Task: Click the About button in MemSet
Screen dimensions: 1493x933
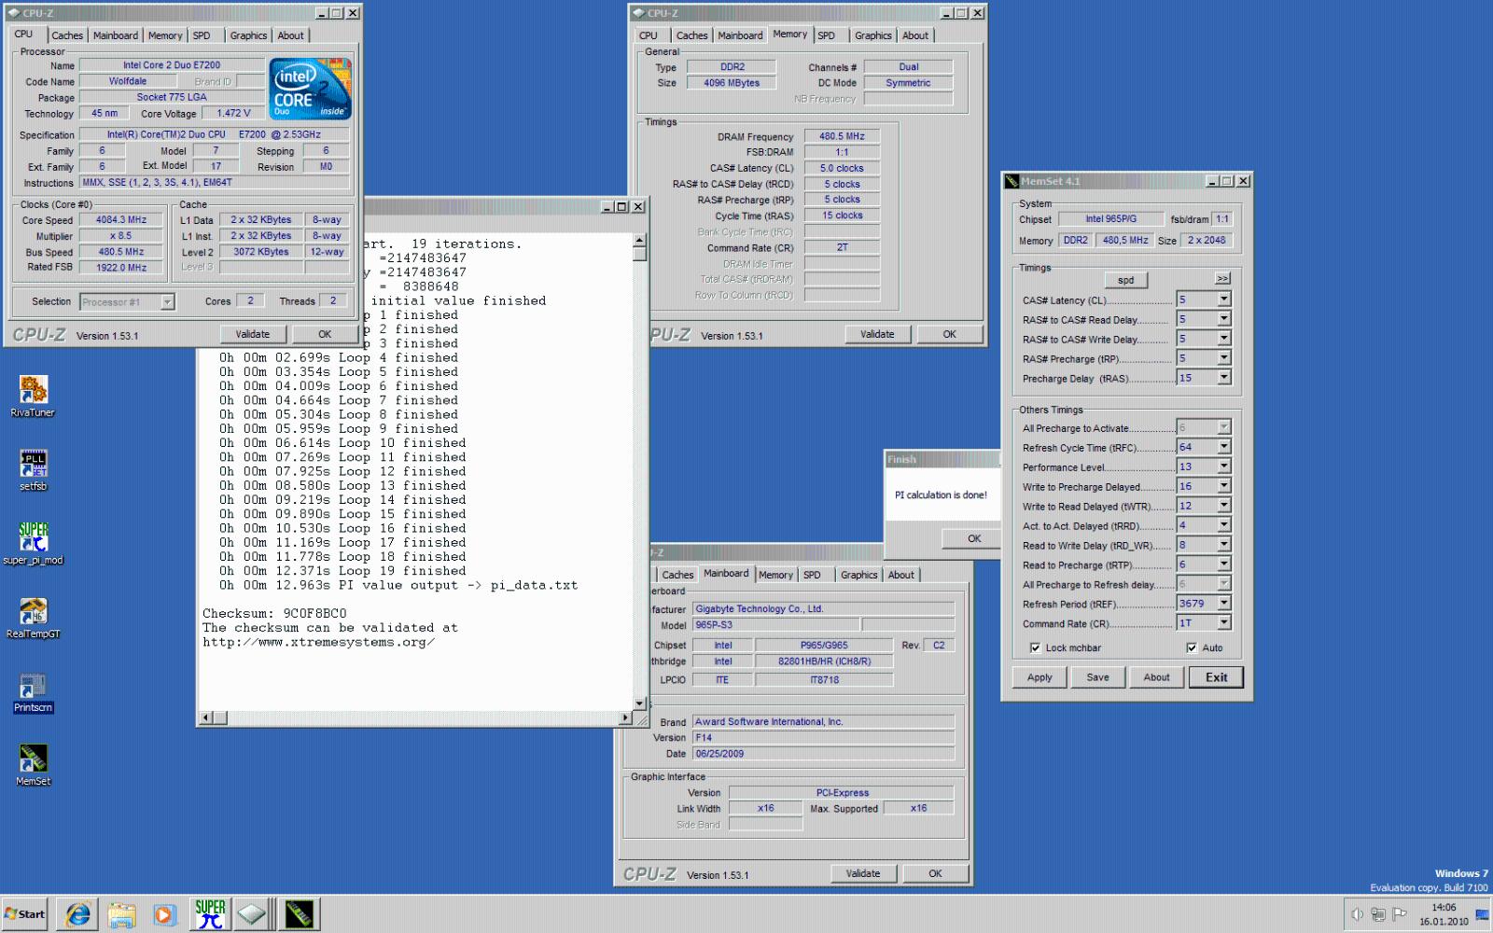Action: [x=1157, y=677]
